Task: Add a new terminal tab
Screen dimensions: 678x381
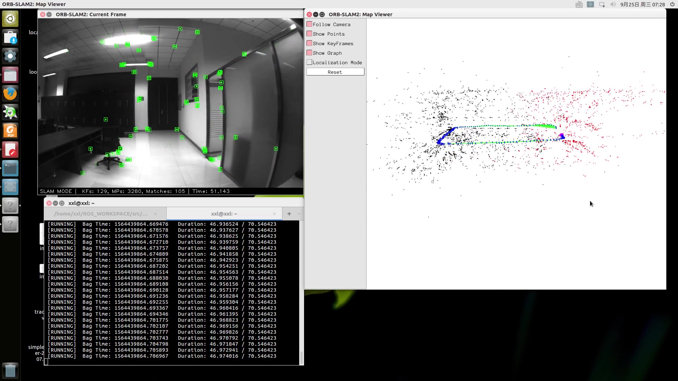Action: point(289,214)
